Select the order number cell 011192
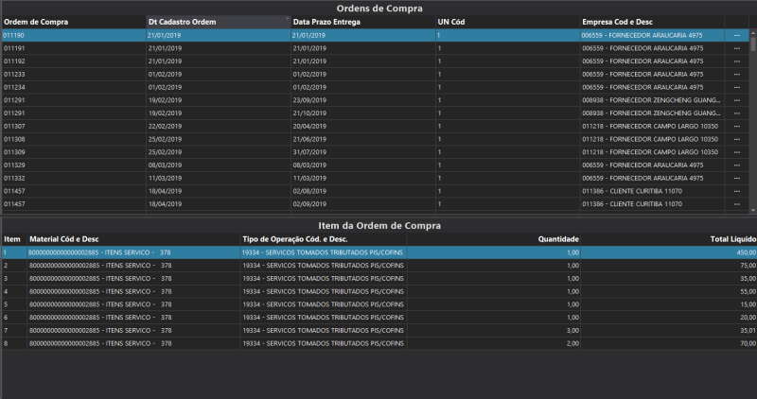757x399 pixels. click(74, 61)
